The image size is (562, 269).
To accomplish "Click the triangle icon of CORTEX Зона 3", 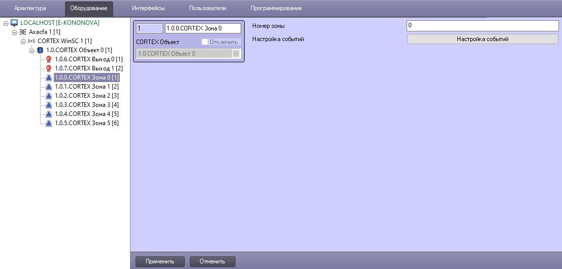I will tap(49, 105).
